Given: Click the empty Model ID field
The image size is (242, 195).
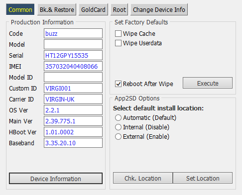Looking at the screenshot, I should point(73,77).
